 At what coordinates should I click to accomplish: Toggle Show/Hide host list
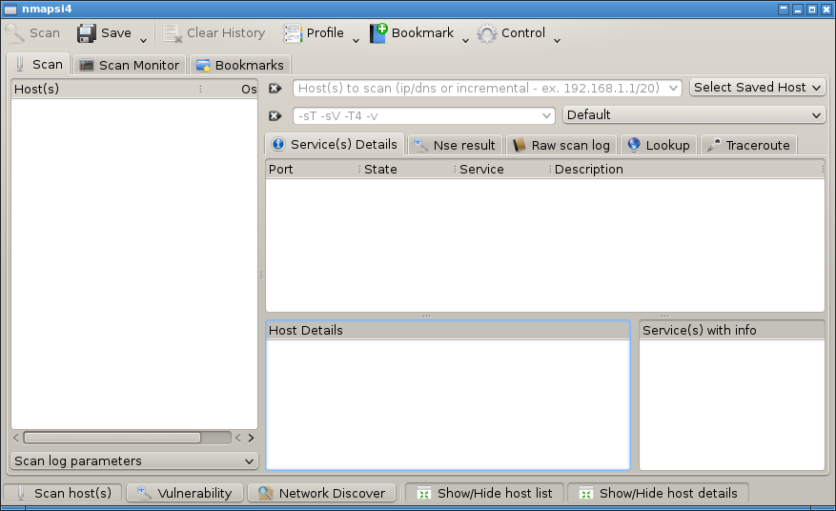click(x=484, y=494)
